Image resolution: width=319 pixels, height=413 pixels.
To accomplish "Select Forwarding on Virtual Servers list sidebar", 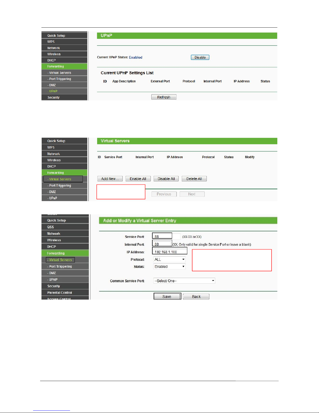I will tap(64, 173).
